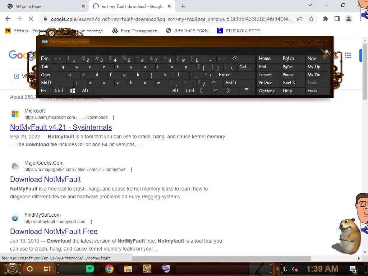This screenshot has height=276, width=368.
Task: Toggle the left Ctrl key on the keyboard
Action: pos(59,91)
